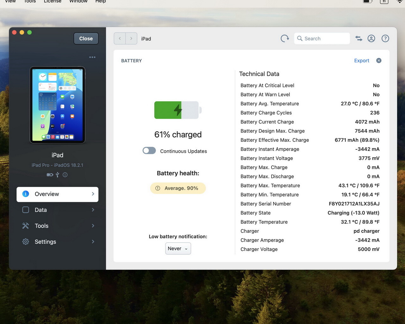Click the Battery At Warn Level label

(265, 95)
